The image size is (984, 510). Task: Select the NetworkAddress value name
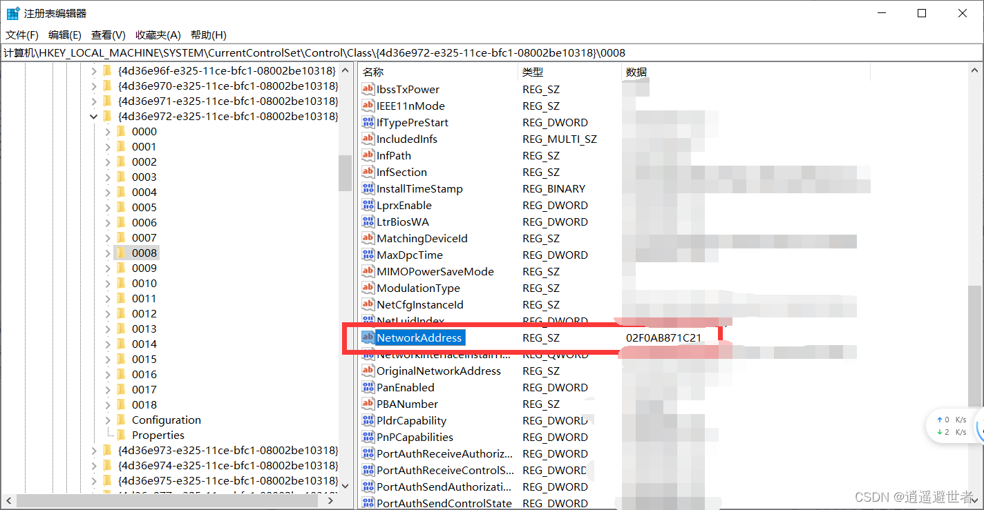click(419, 337)
